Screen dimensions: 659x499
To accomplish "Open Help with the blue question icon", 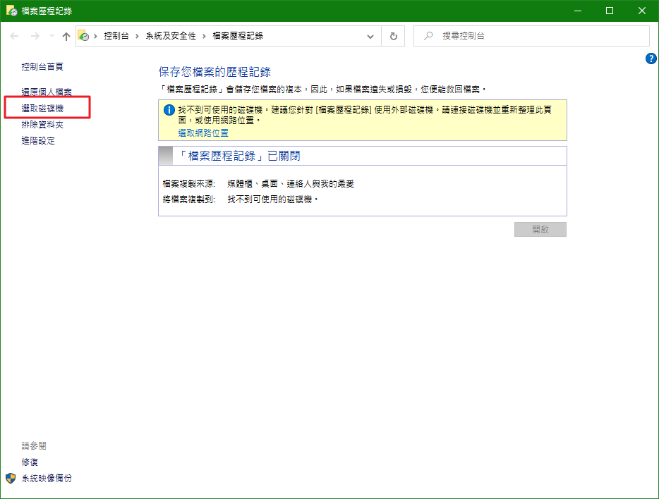I will pos(651,58).
